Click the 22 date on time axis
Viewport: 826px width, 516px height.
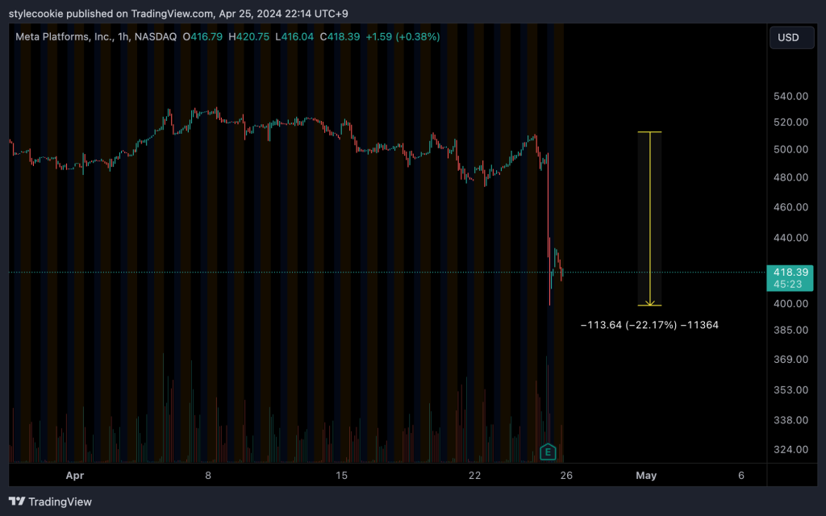click(474, 476)
